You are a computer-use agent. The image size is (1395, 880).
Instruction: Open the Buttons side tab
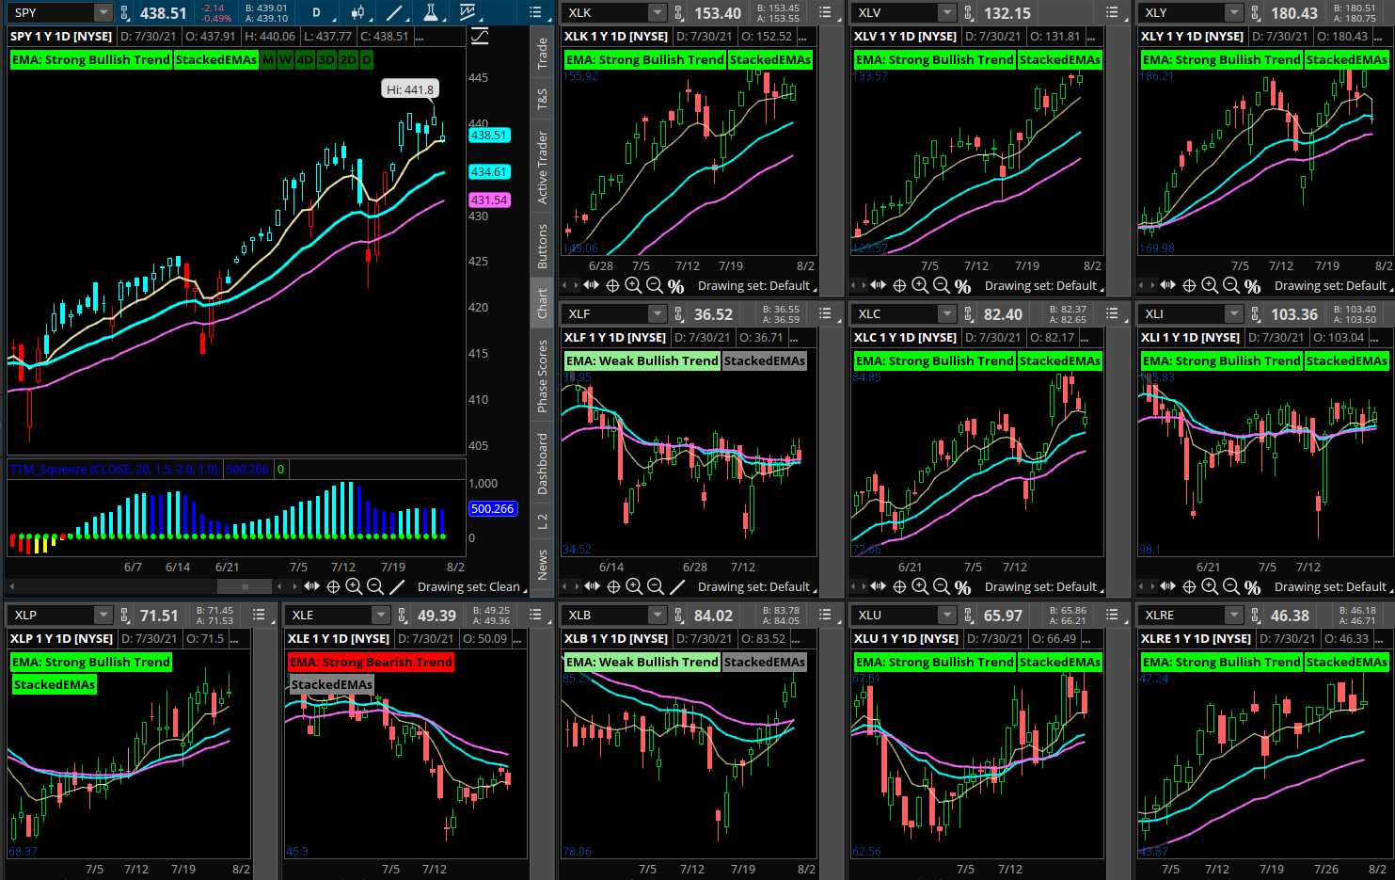coord(543,247)
